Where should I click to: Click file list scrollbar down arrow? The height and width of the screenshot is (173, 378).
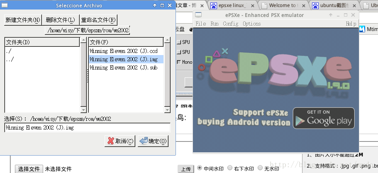coord(167,110)
